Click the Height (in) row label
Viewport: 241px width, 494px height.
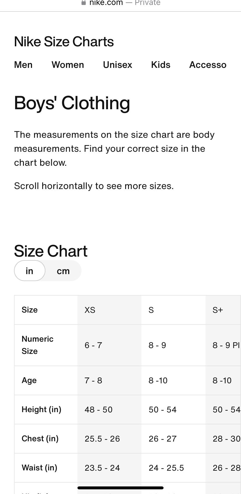[x=41, y=410]
